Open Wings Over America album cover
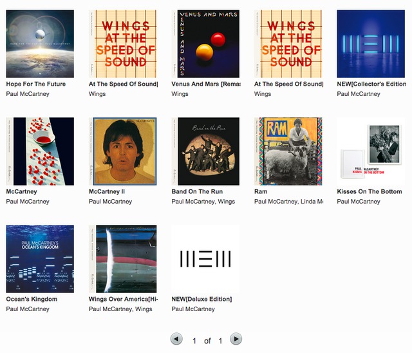The width and height of the screenshot is (412, 353). [x=123, y=259]
